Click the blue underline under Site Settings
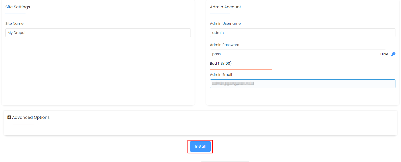Viewport: 401px width, 162px height. click(15, 13)
